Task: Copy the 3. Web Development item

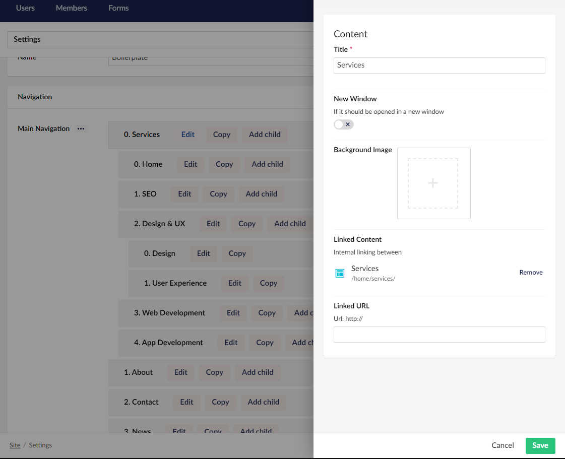Action: click(267, 313)
